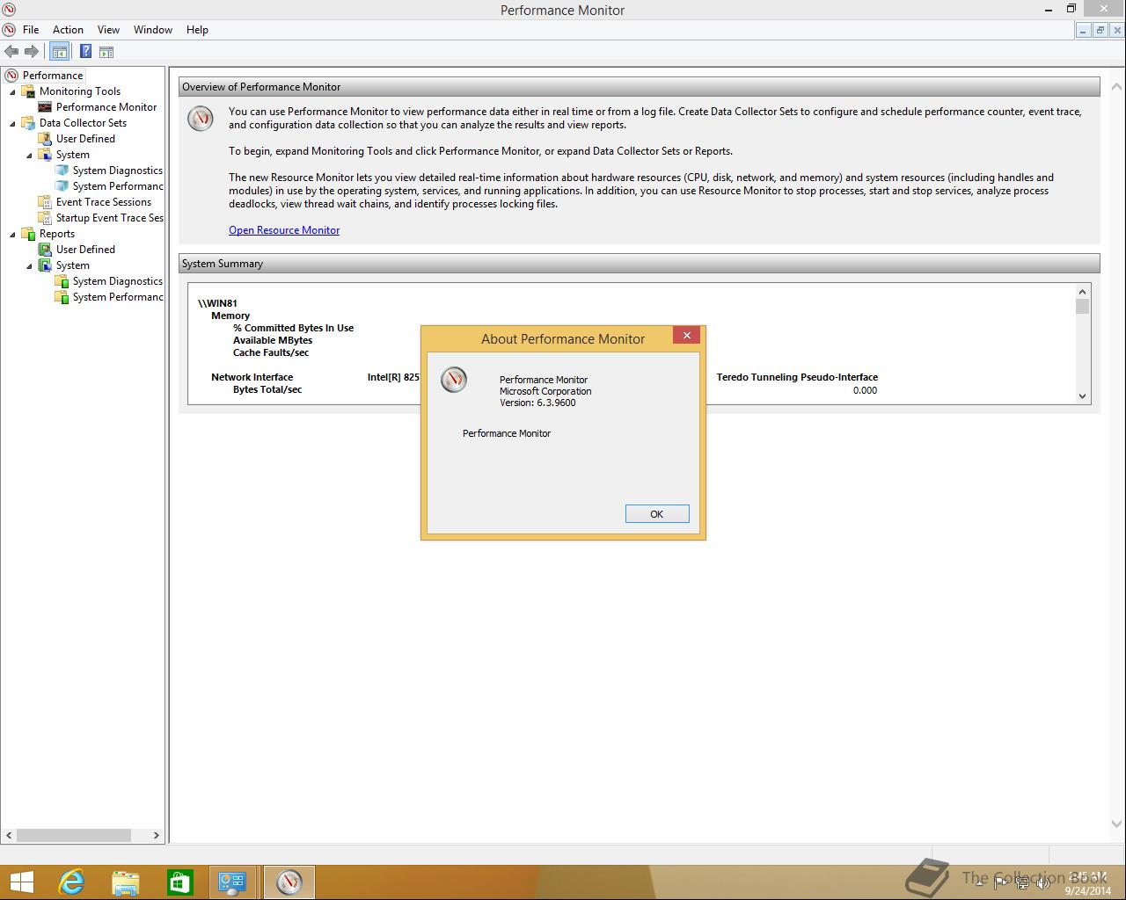Screen dimensions: 1126x900
Task: Open the Window menu
Action: click(x=153, y=30)
